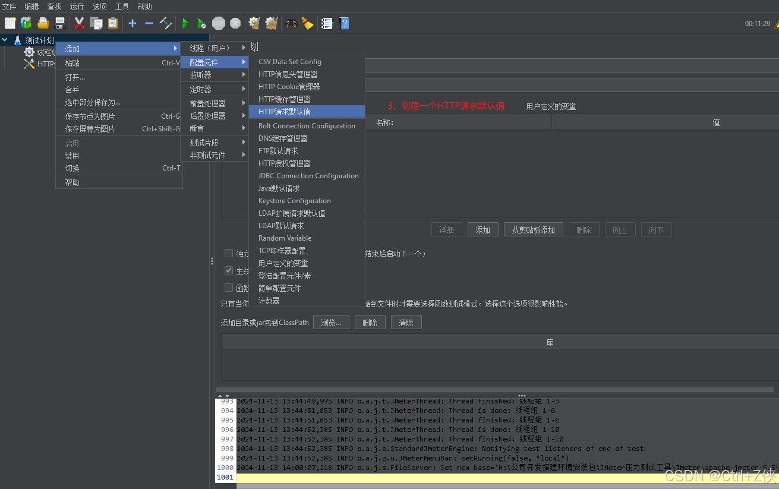This screenshot has width=779, height=489.
Task: Click the HTTP wrench icon in tree
Action: (29, 64)
